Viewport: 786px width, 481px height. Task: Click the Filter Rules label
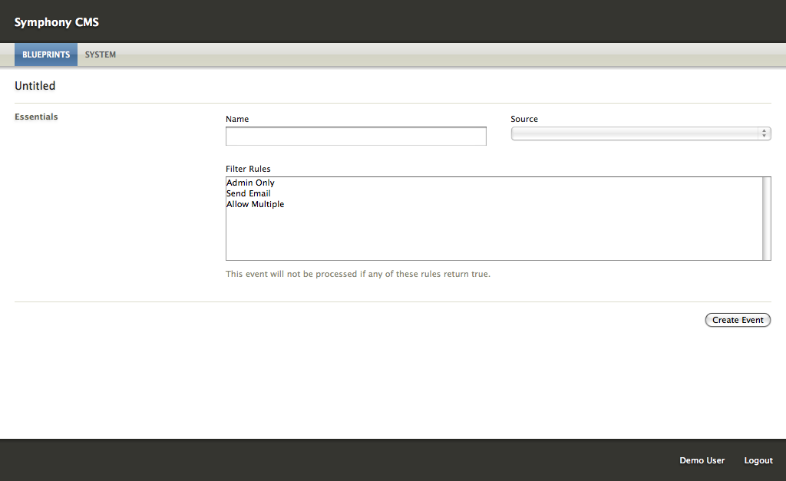(248, 169)
